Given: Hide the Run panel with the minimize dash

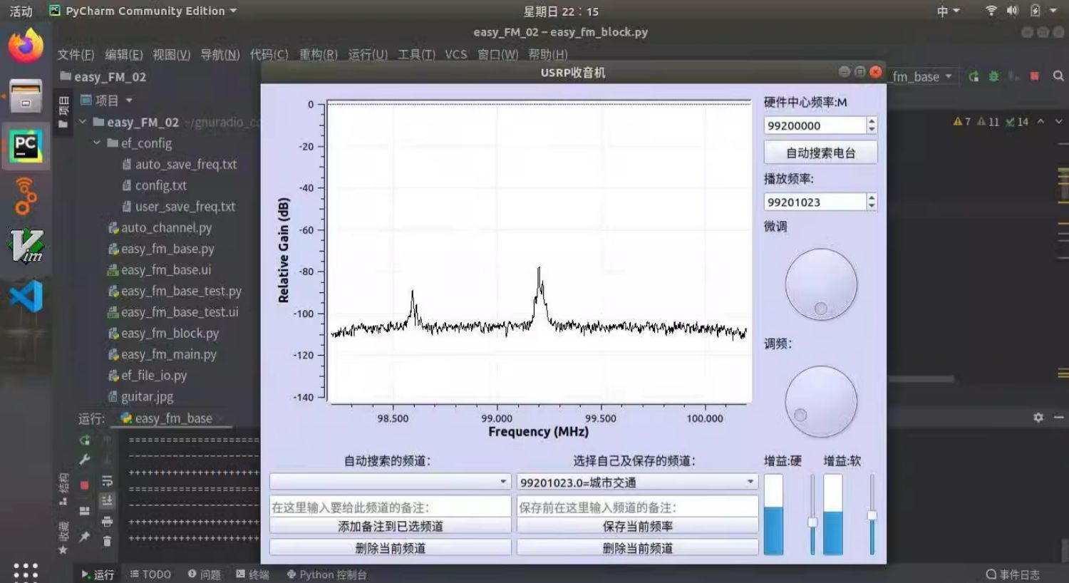Looking at the screenshot, I should [x=1058, y=418].
